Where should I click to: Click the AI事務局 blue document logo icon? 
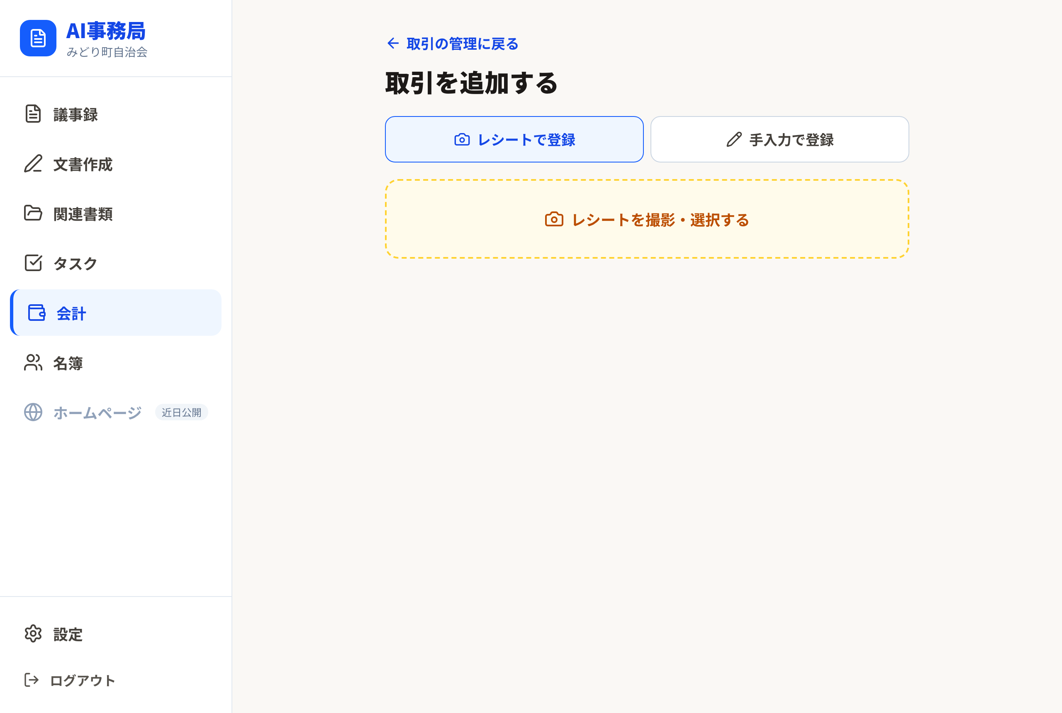[38, 38]
